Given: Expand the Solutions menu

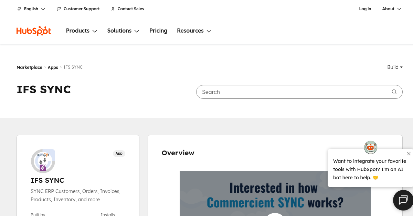Looking at the screenshot, I should [x=123, y=31].
